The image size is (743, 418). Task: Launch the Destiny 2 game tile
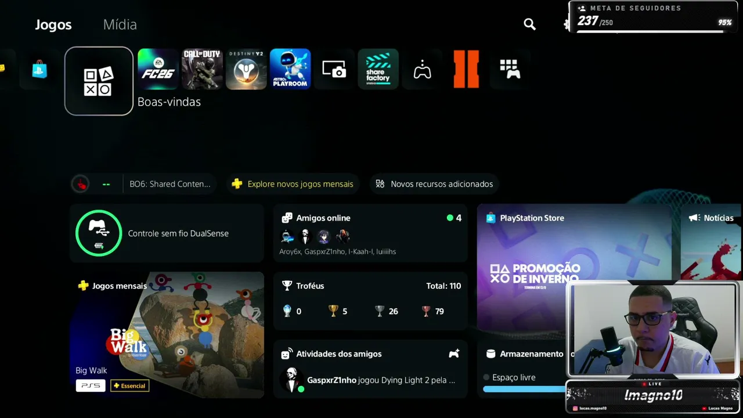tap(246, 69)
